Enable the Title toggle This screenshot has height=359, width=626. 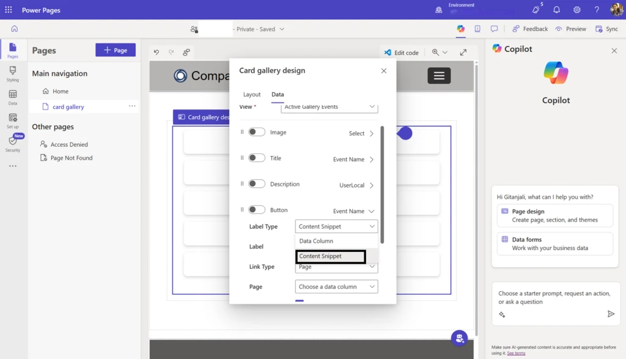point(256,158)
